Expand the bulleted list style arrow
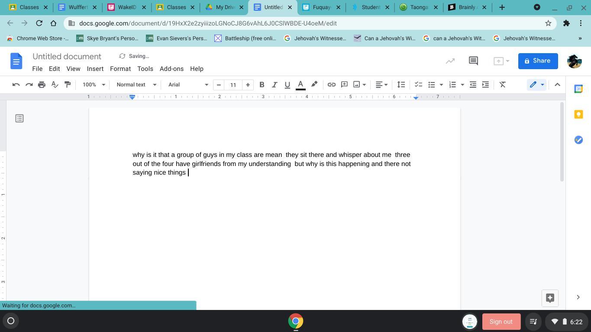Viewport: 591px width, 332px height. click(x=441, y=85)
